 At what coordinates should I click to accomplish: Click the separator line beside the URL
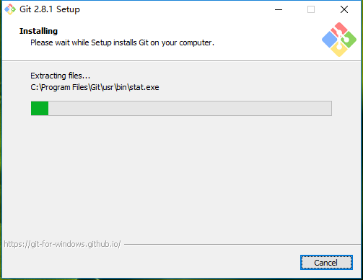(x=242, y=245)
